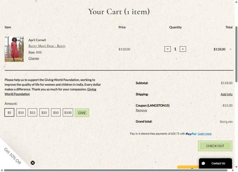Click the Your Cart (1 item) heading
The height and width of the screenshot is (172, 238).
point(119,12)
